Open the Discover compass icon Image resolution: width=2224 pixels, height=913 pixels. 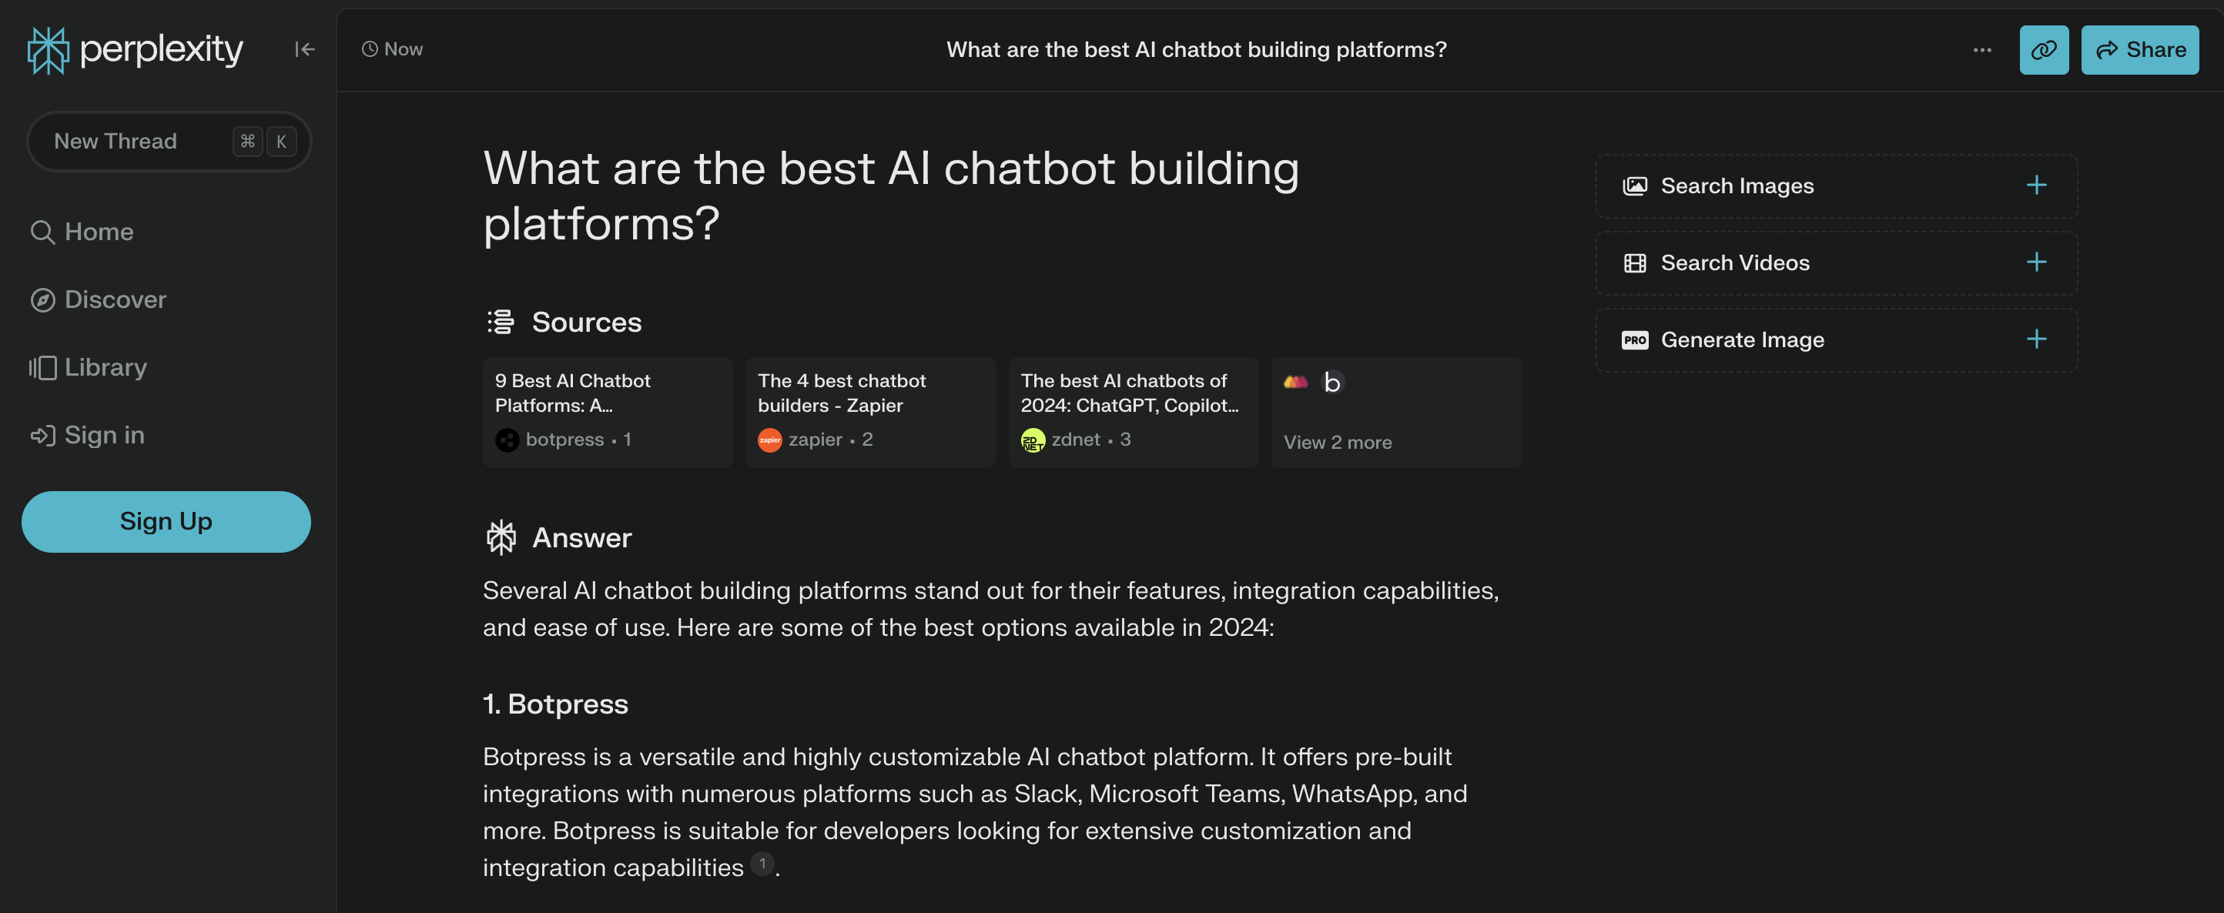point(42,299)
